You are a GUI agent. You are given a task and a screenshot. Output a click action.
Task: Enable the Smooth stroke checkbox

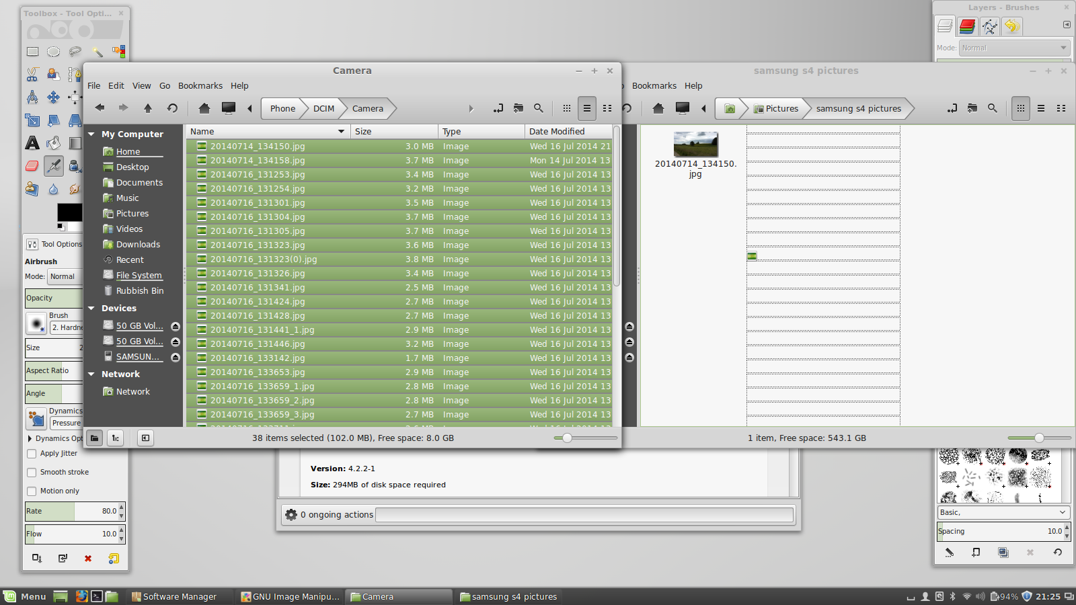coord(32,473)
